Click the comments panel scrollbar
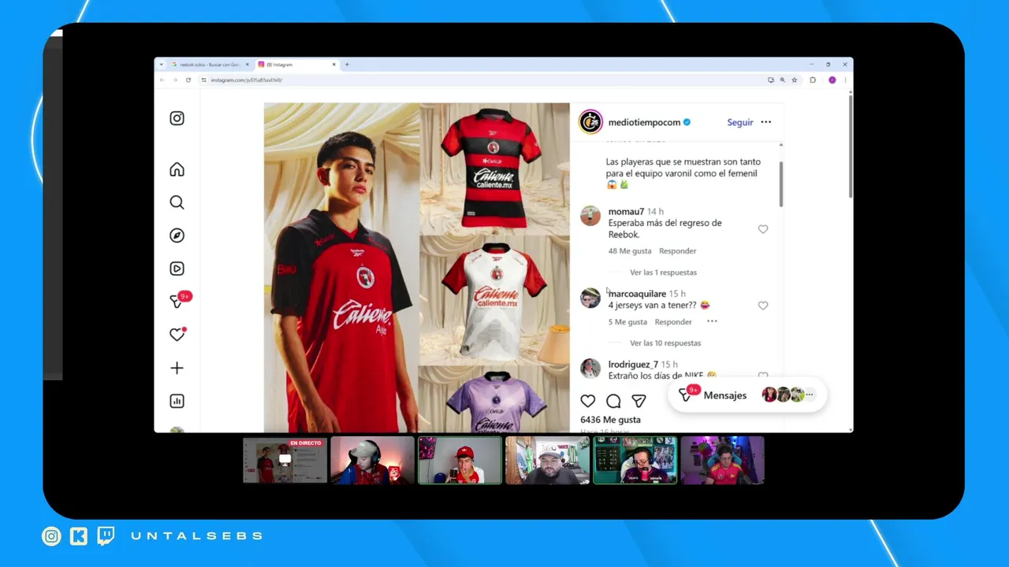1009x567 pixels. click(x=781, y=184)
